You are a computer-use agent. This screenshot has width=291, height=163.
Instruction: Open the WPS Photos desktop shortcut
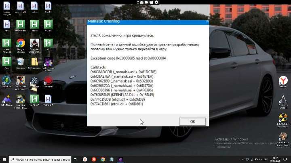(6, 99)
